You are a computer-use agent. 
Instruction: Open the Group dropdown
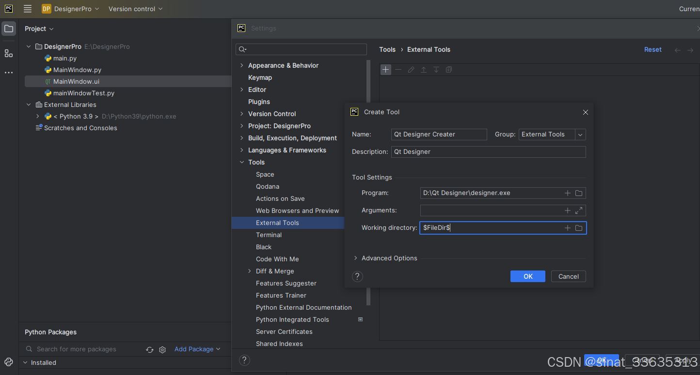pyautogui.click(x=580, y=135)
